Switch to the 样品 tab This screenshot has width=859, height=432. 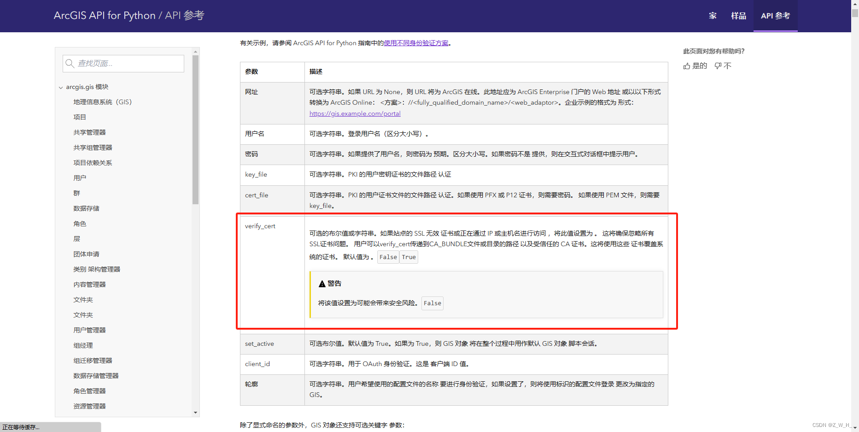pyautogui.click(x=738, y=16)
